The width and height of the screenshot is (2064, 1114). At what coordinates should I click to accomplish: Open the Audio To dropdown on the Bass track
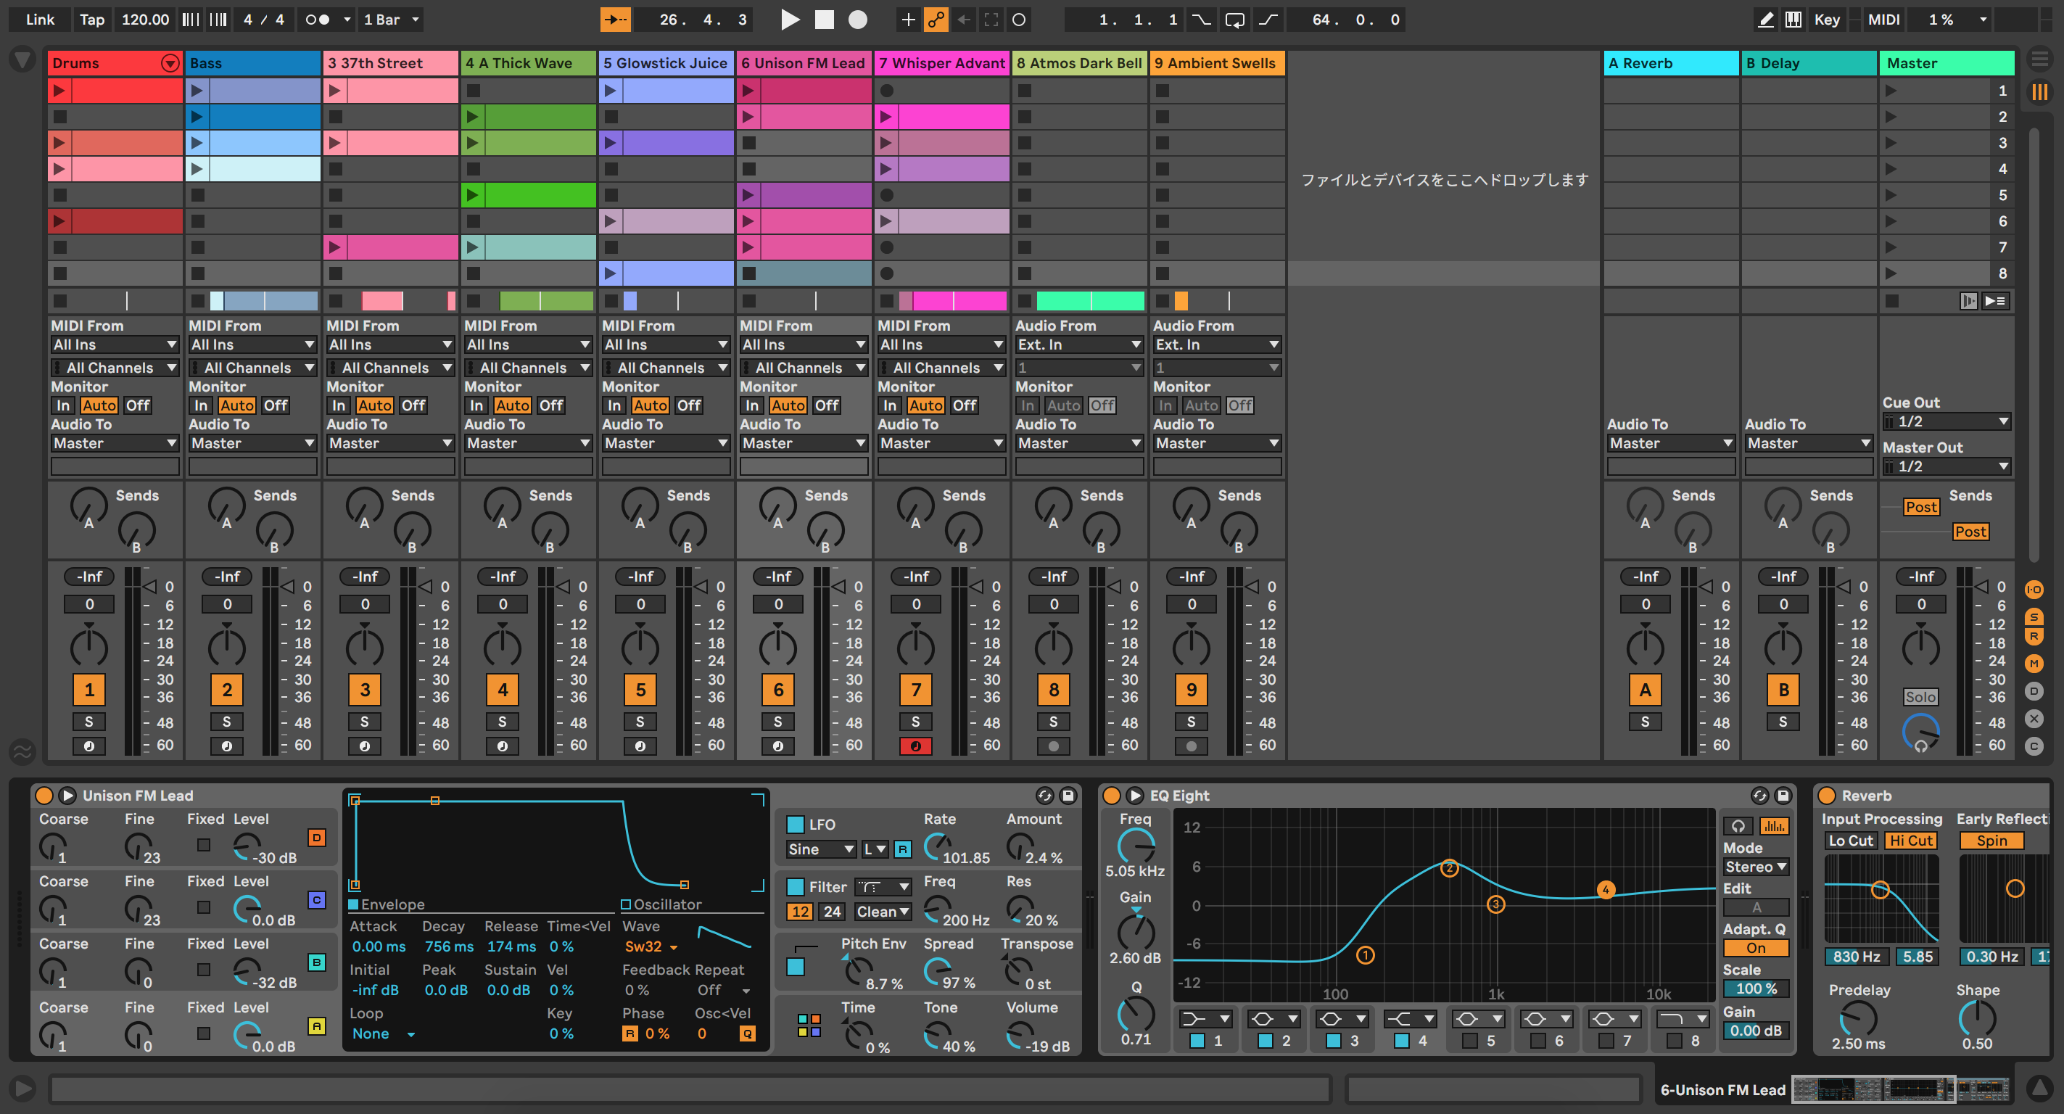tap(252, 442)
